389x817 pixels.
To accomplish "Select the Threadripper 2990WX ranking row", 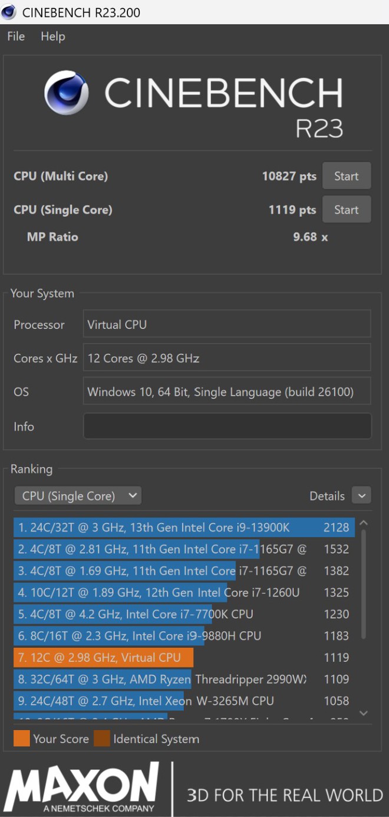I will (x=184, y=679).
